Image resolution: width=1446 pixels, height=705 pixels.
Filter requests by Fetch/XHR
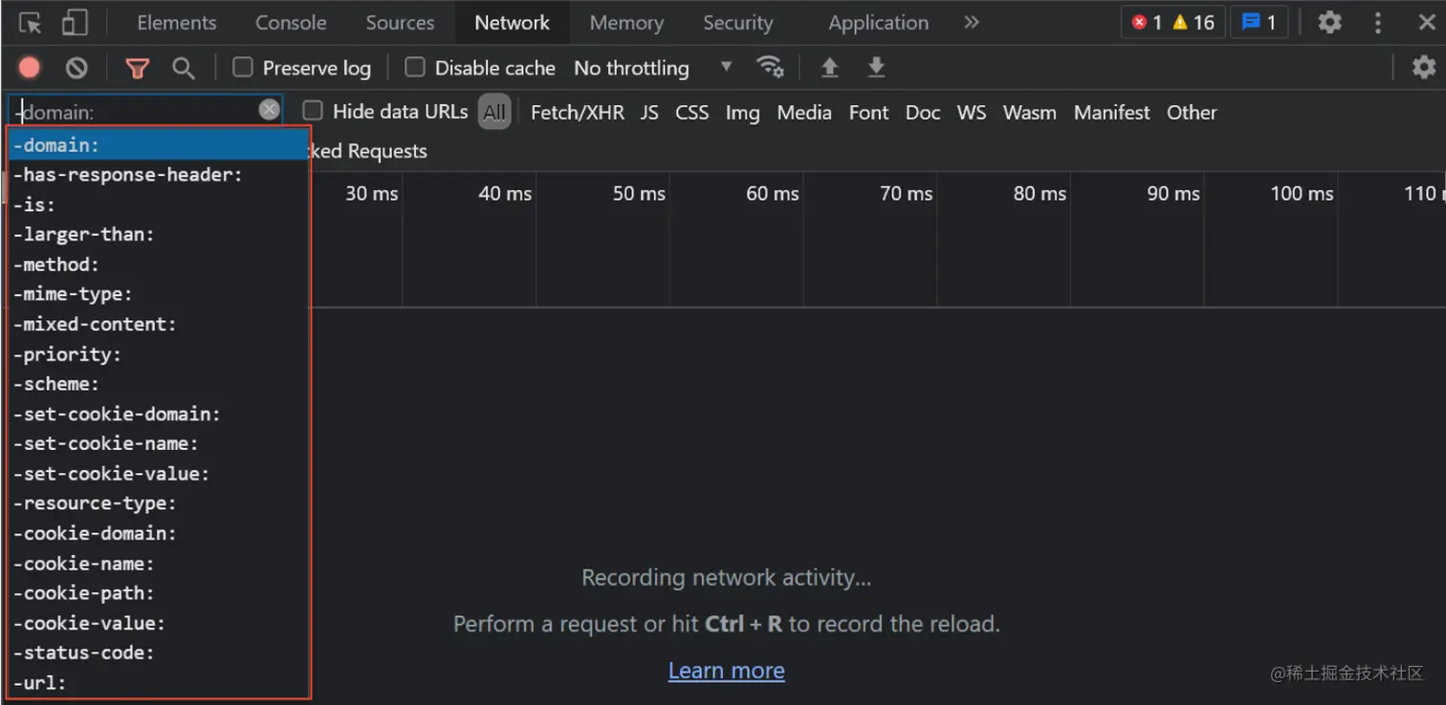pyautogui.click(x=577, y=113)
